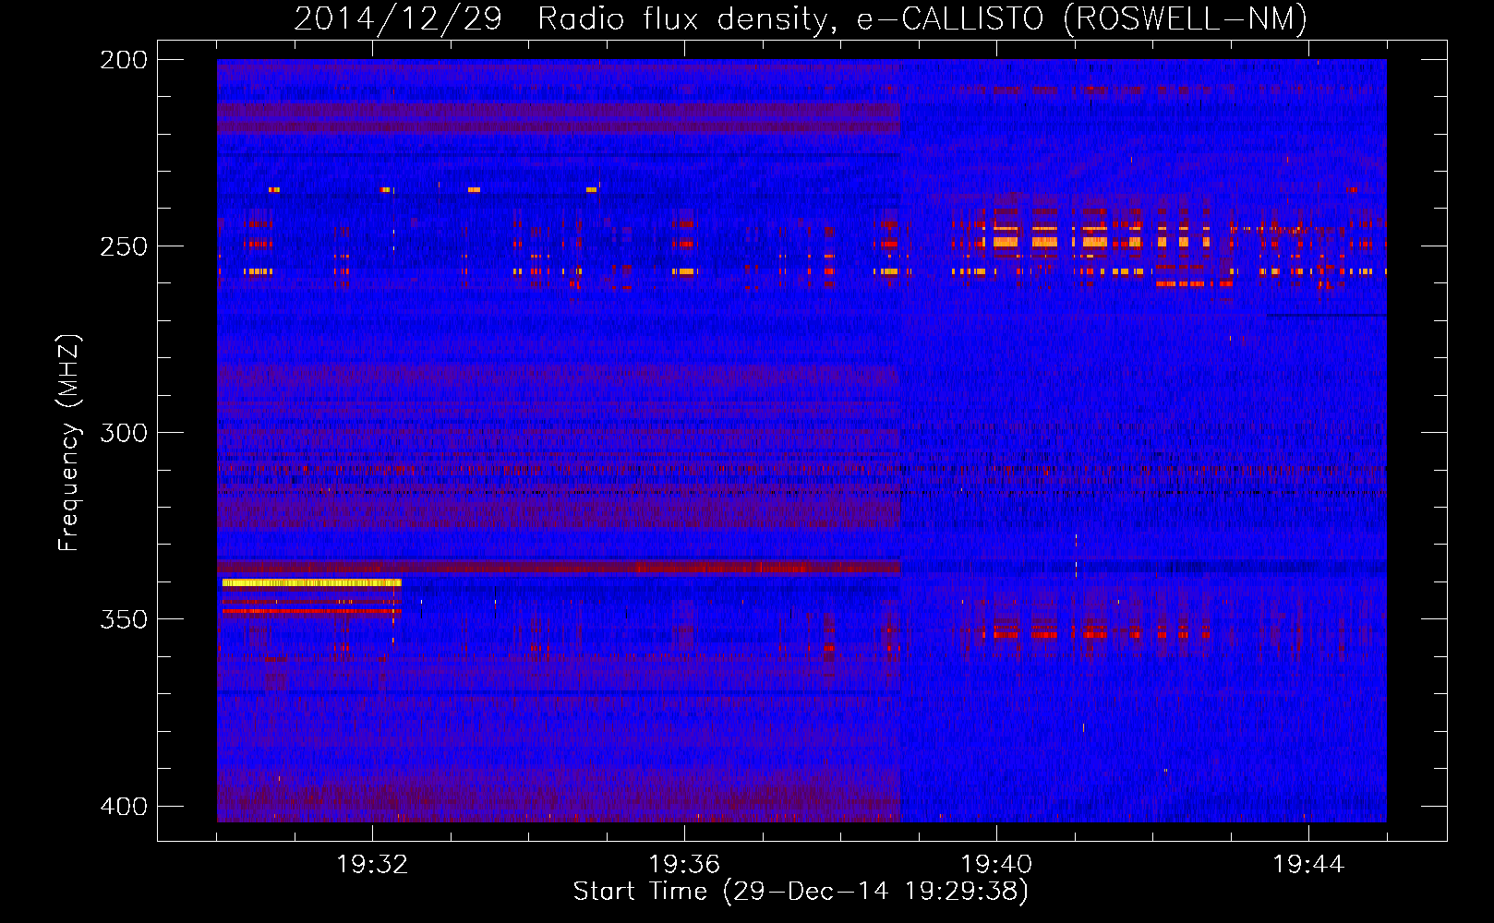Click the 19:44 time tick label
Screen dimensions: 1494x923
point(1308,865)
